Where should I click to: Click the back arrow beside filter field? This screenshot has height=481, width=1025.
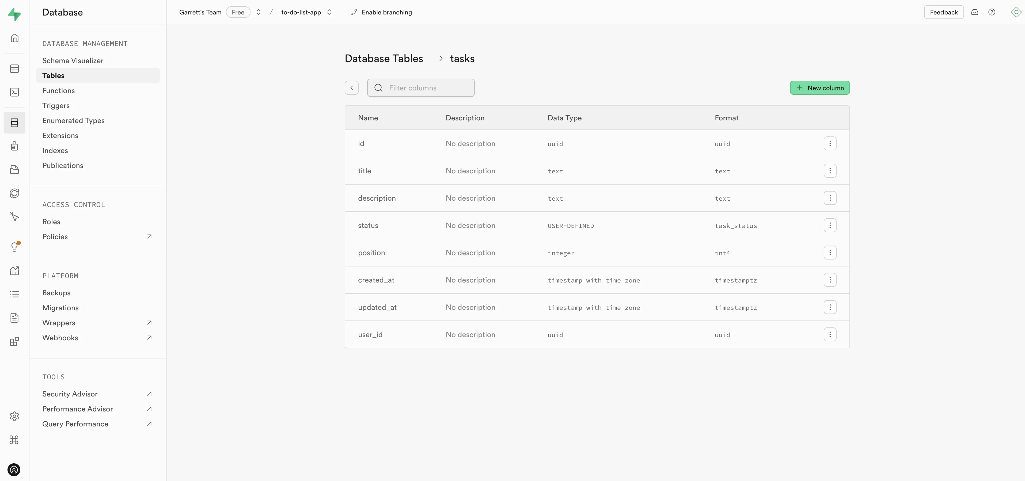coord(351,88)
